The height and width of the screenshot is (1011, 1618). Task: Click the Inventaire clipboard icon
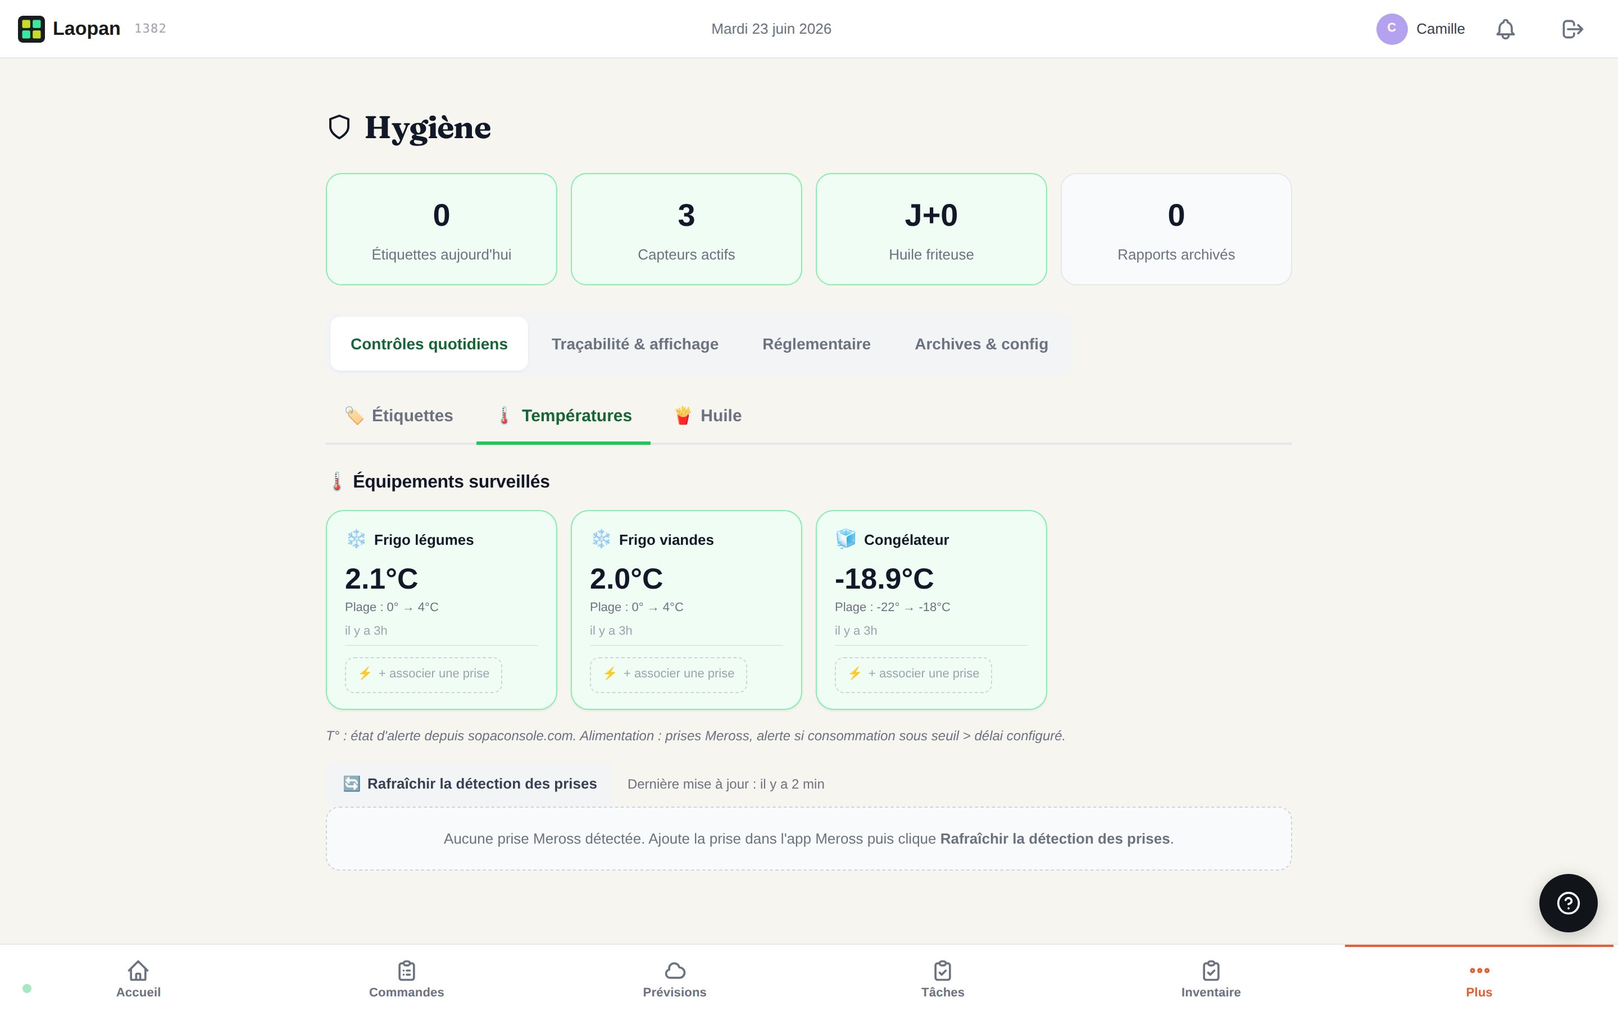[1211, 970]
